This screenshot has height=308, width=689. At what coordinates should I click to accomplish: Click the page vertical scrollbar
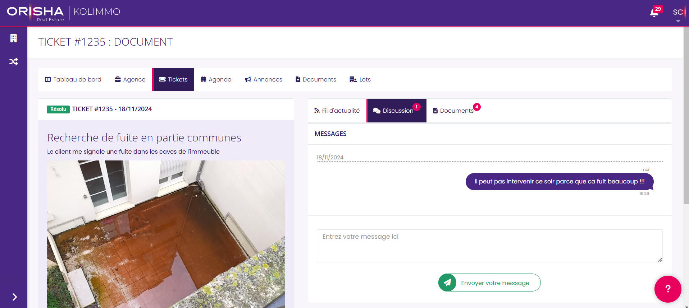pyautogui.click(x=686, y=115)
